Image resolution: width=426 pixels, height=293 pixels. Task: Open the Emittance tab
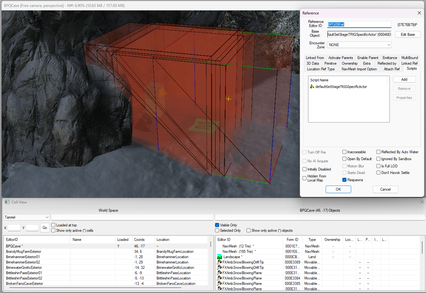pyautogui.click(x=390, y=58)
